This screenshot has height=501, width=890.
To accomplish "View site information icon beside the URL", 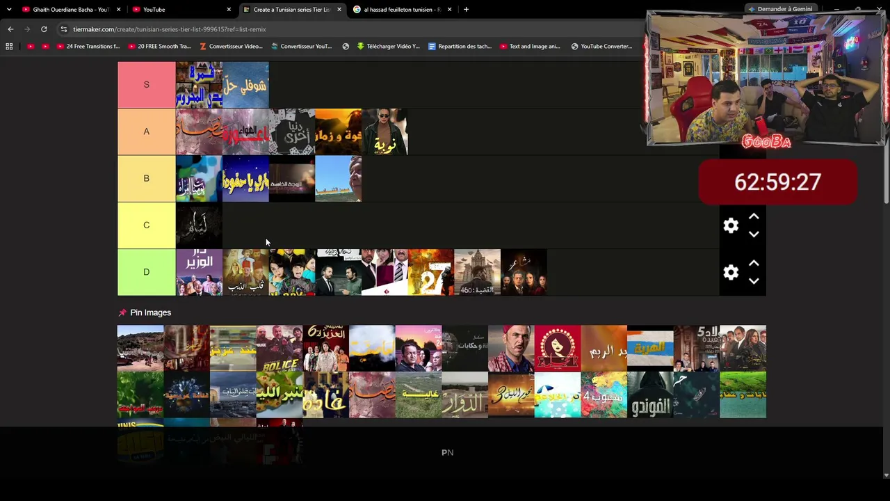I will click(x=64, y=29).
